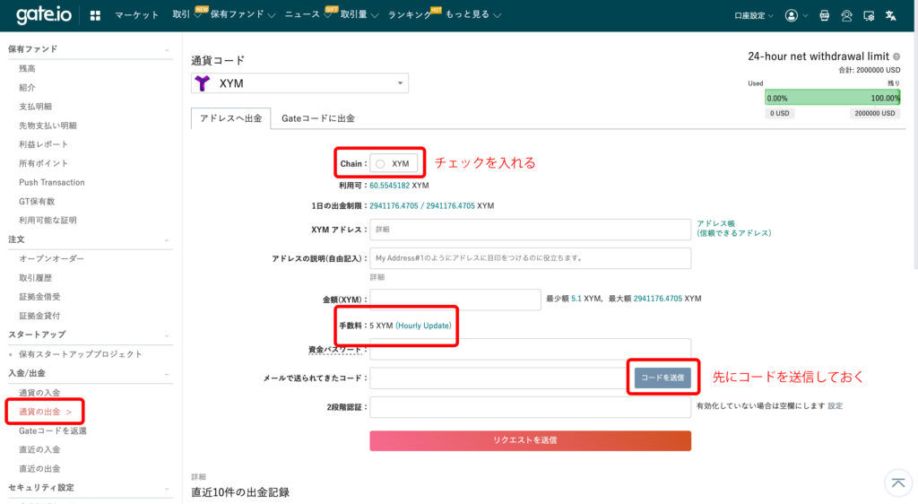Open the apps grid menu icon

tap(96, 15)
